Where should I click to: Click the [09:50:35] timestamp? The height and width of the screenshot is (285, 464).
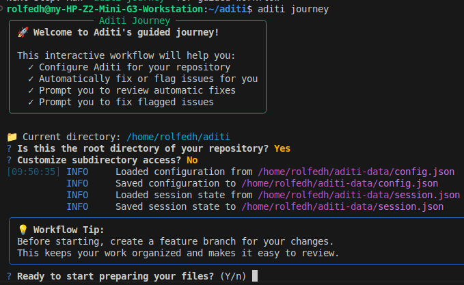(x=33, y=172)
